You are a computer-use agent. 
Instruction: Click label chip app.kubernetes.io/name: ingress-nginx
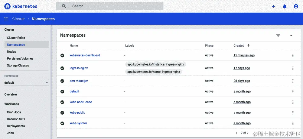point(154,72)
